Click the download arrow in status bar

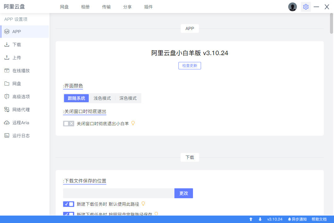pos(260,219)
